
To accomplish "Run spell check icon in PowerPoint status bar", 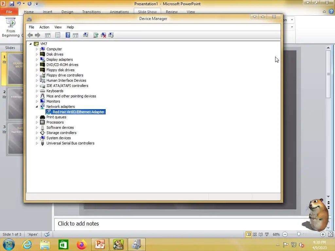I will coord(47,234).
